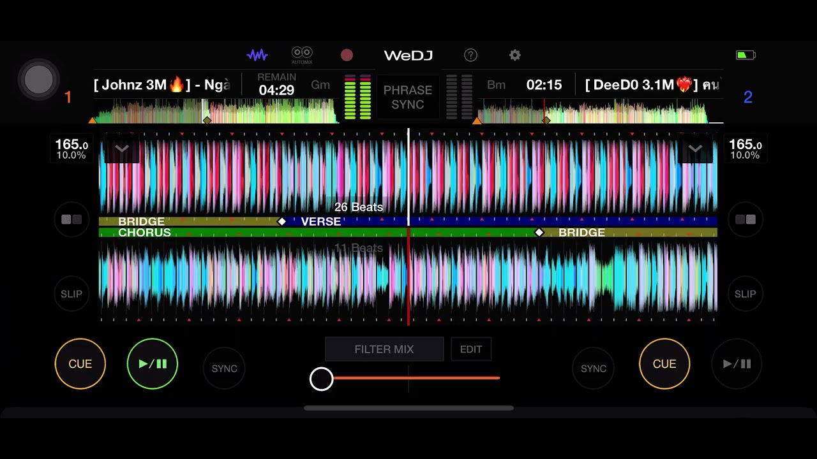This screenshot has width=817, height=459.
Task: Toggle the PHRASE SYNC button
Action: click(408, 97)
